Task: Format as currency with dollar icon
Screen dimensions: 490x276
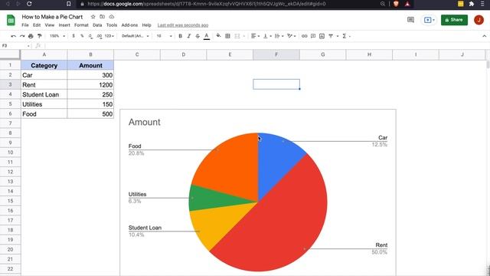Action: coord(73,36)
